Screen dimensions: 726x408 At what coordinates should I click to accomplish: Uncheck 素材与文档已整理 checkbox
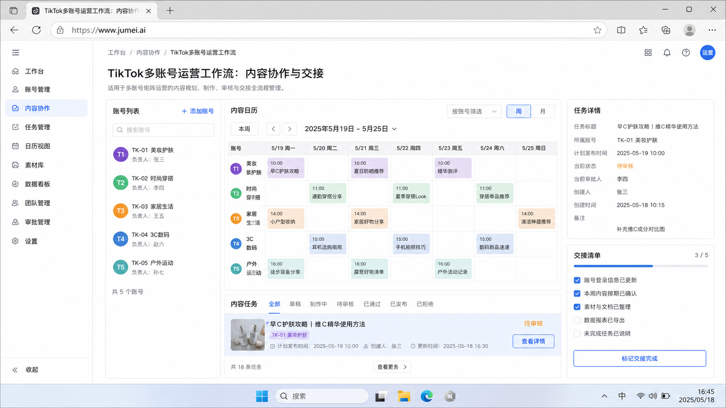(x=577, y=307)
